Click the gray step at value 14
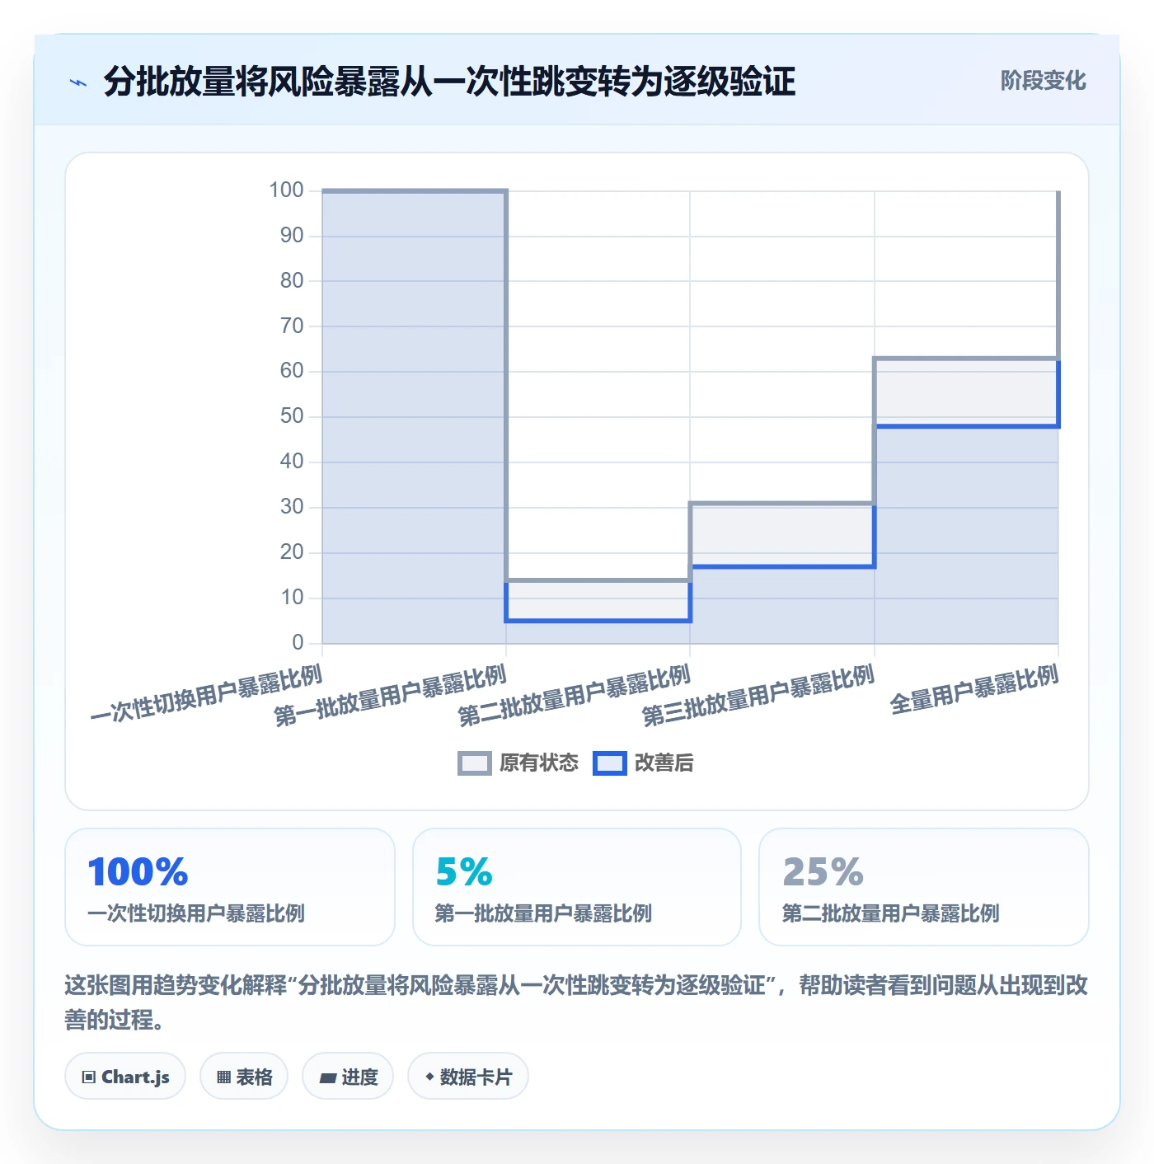The height and width of the screenshot is (1164, 1154). coord(598,580)
